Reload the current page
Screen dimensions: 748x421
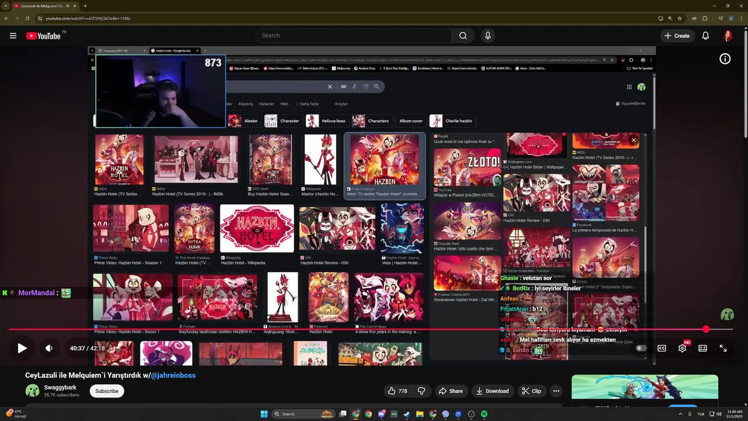[27, 18]
